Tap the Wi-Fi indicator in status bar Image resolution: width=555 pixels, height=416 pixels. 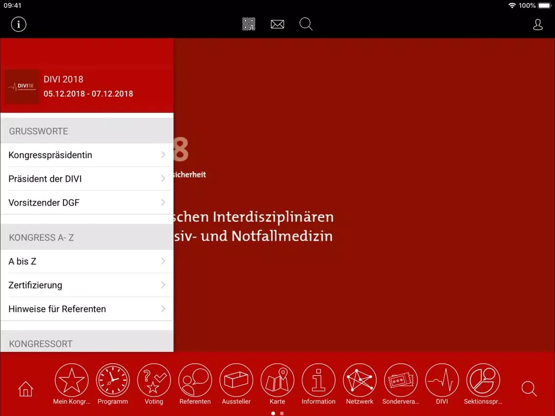pyautogui.click(x=512, y=5)
